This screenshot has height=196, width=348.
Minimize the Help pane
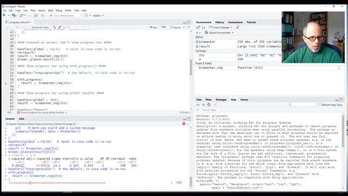[x=337, y=100]
